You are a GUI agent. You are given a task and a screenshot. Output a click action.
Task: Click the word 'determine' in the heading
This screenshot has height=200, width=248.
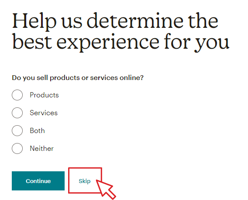135,21
